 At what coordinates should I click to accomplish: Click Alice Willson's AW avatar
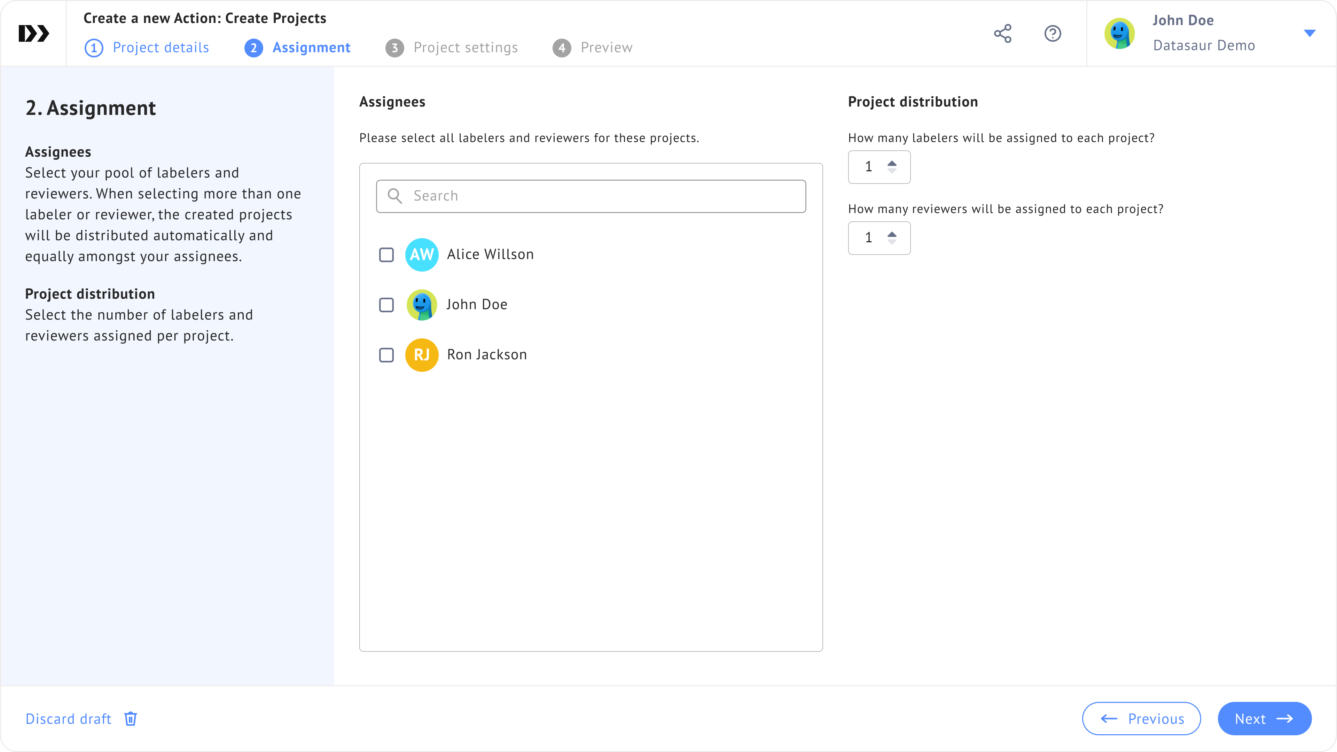tap(421, 254)
